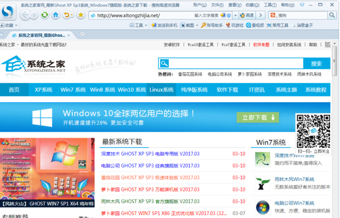This screenshot has width=340, height=218.
Task: Open a new tab with plus button
Action: (82, 35)
